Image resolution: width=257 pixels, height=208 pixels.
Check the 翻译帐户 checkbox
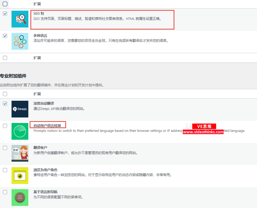coord(5,148)
